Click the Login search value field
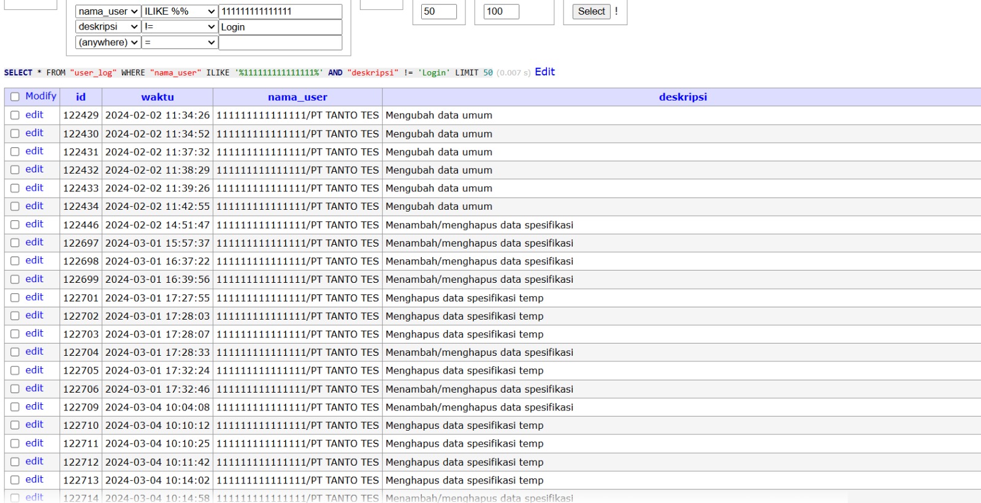 coord(280,27)
